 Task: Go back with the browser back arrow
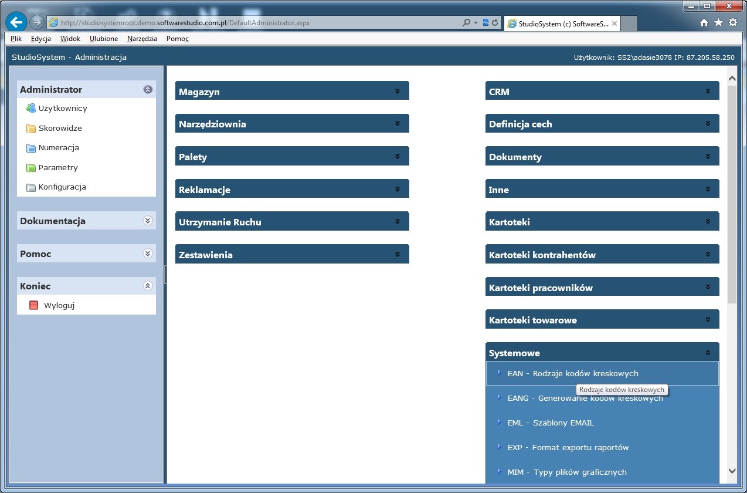16,22
